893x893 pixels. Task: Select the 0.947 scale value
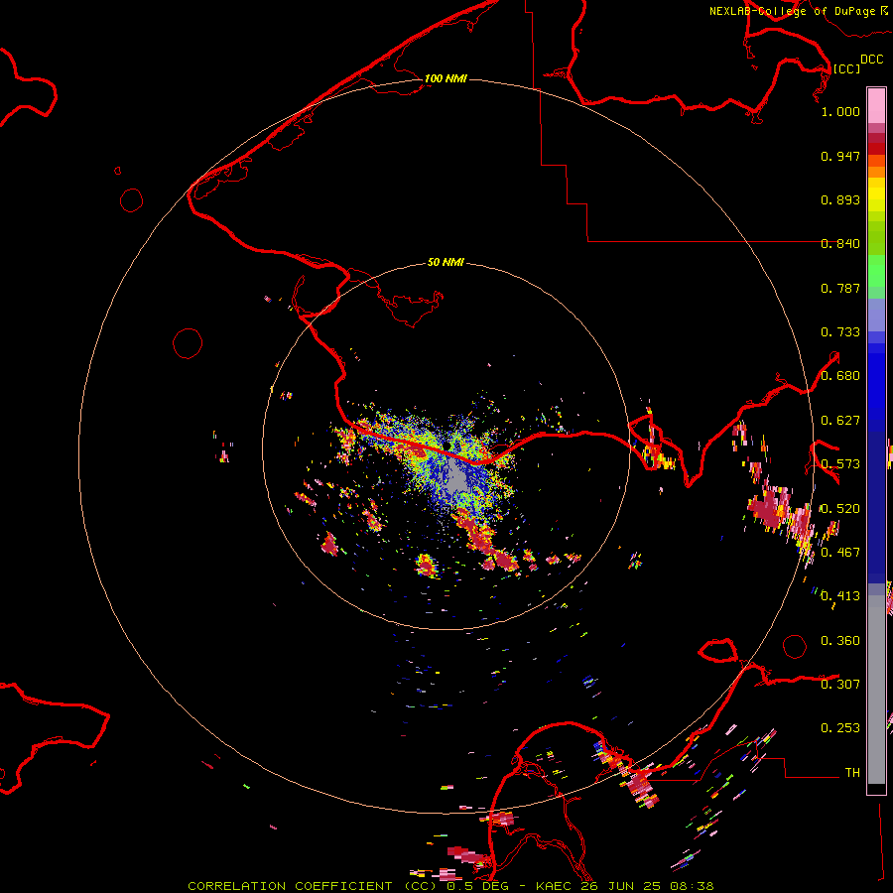840,156
